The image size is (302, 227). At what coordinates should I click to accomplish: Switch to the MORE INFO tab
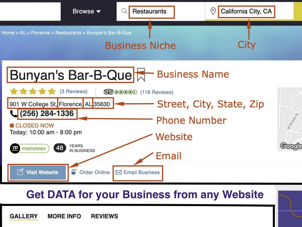pyautogui.click(x=64, y=216)
